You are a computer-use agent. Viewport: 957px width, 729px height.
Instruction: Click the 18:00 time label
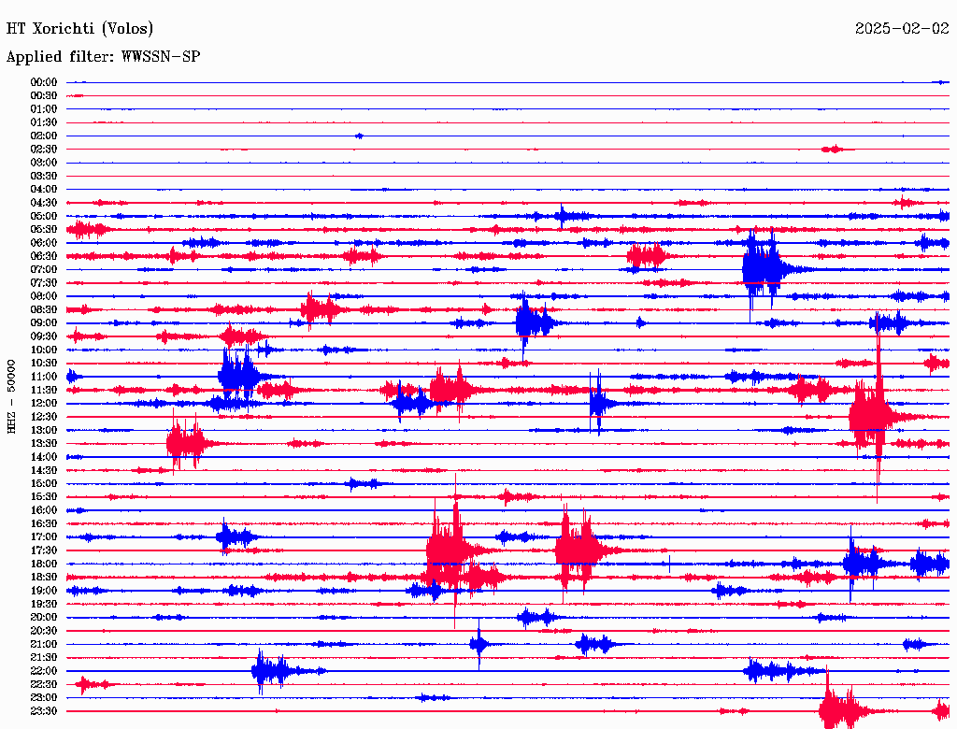[x=44, y=565]
